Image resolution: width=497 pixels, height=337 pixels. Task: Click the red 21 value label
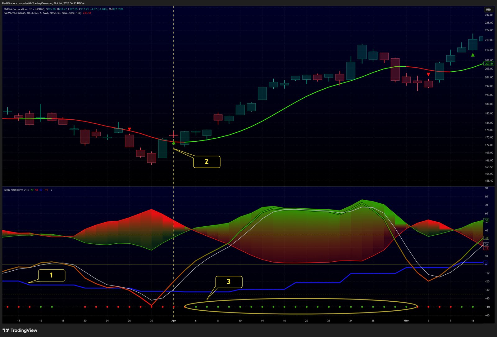coord(486,248)
